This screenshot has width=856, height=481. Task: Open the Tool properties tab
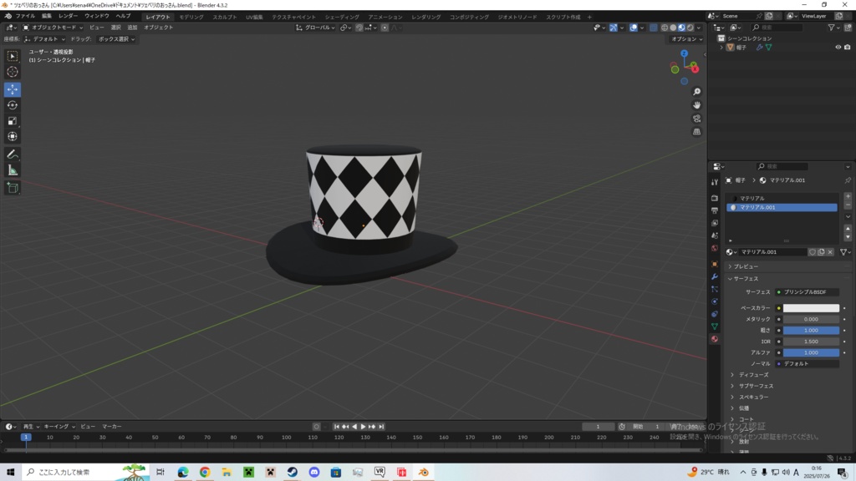point(715,182)
